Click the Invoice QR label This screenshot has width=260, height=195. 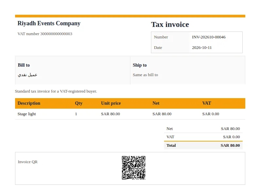tap(28, 162)
